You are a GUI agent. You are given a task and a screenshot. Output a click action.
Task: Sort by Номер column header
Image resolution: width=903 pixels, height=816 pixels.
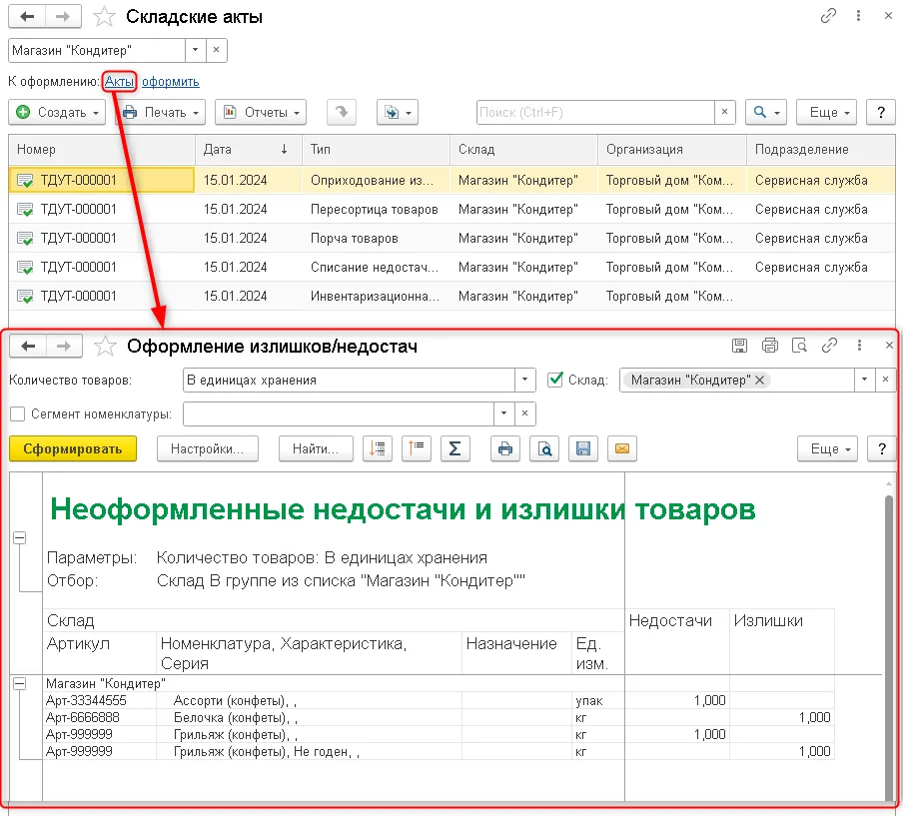pos(102,149)
